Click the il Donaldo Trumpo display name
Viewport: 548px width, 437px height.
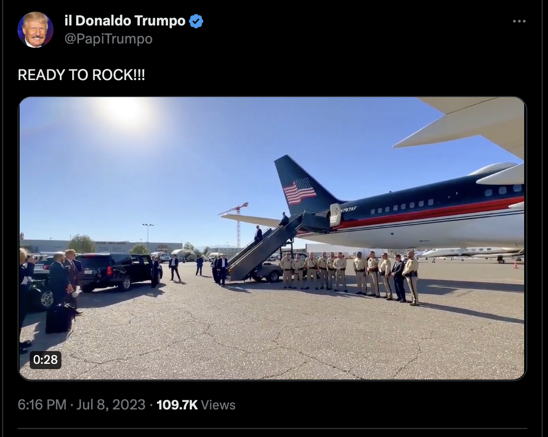tap(125, 21)
